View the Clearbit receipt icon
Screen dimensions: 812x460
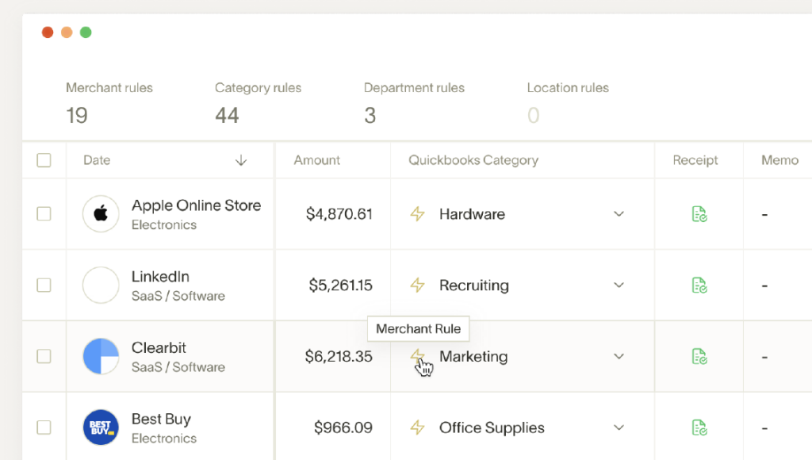699,356
